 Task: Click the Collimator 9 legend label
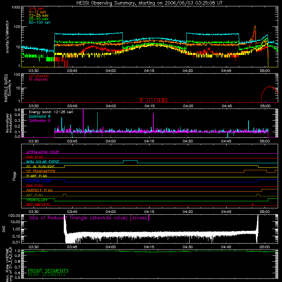coord(39,121)
